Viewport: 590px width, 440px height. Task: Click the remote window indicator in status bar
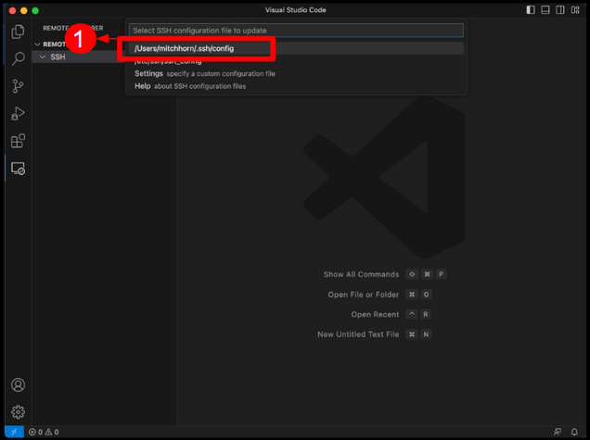point(14,432)
